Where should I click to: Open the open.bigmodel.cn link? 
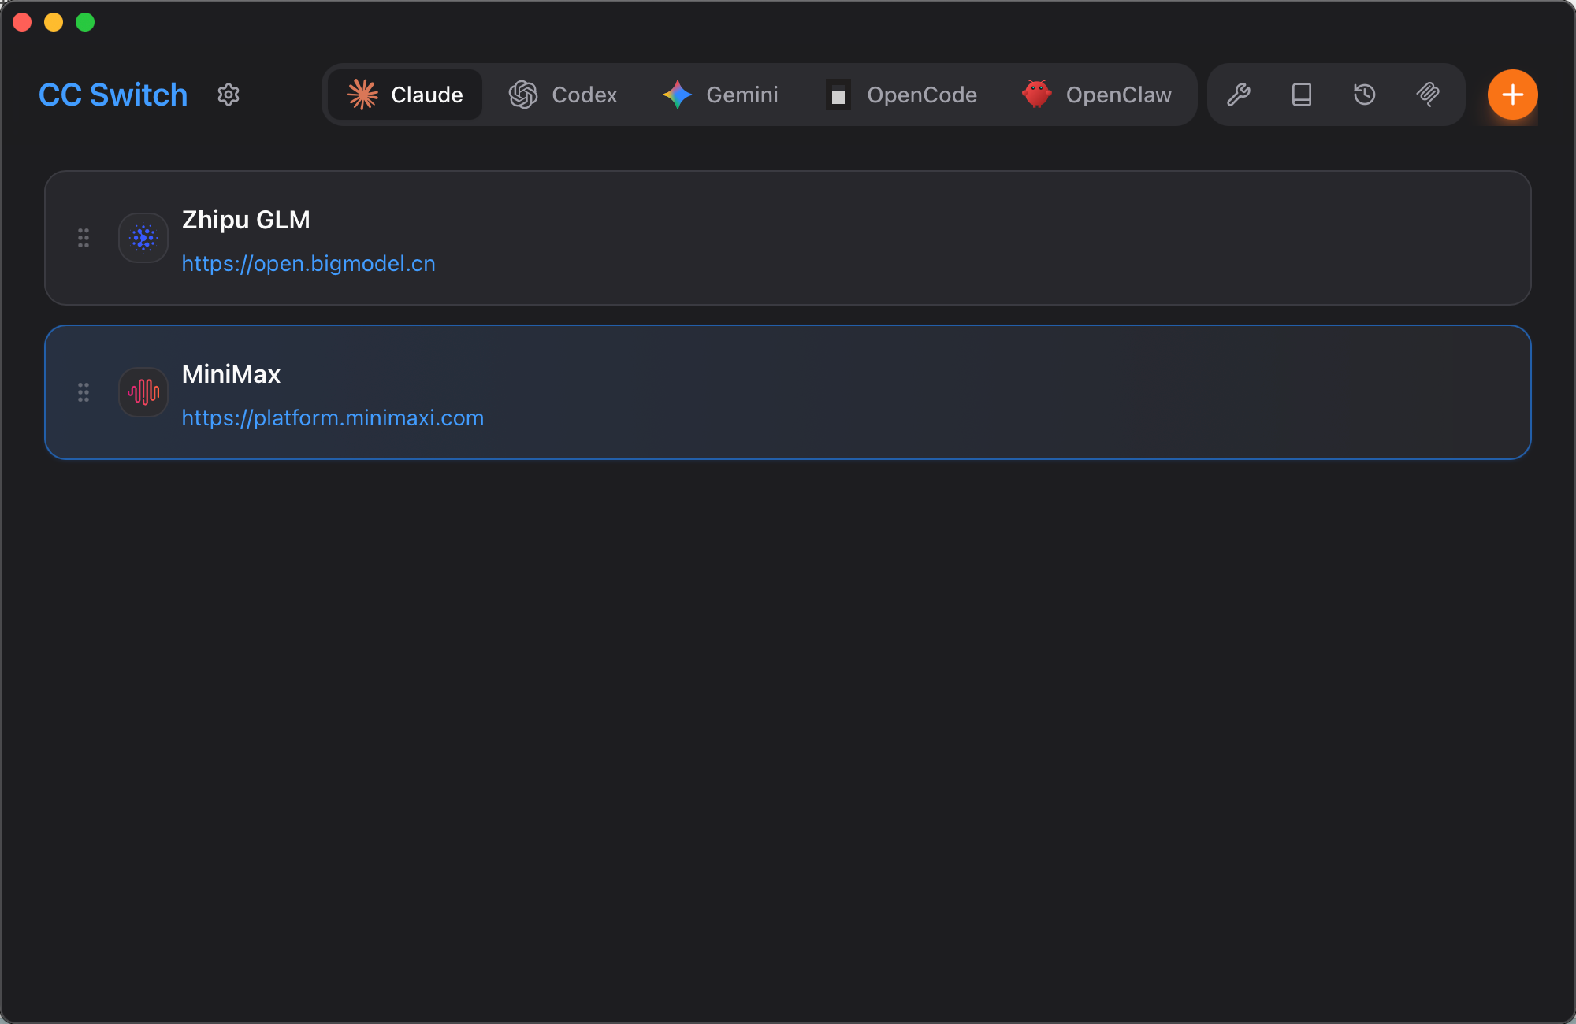308,263
